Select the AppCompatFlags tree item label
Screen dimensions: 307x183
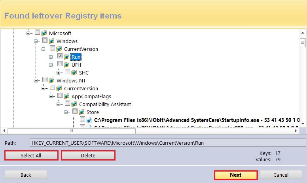point(91,96)
